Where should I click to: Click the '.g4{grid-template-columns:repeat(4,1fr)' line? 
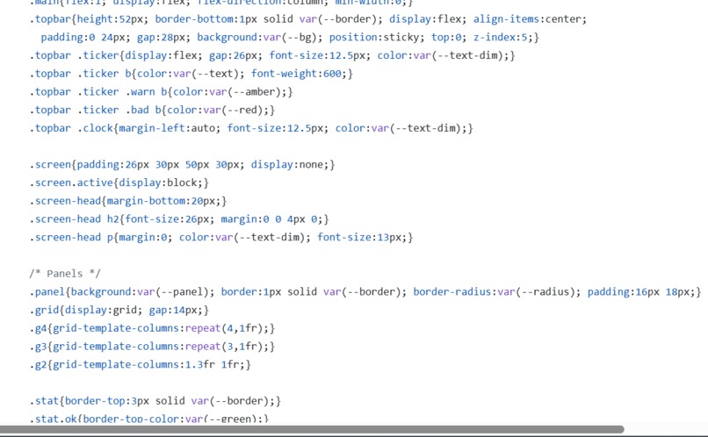(x=152, y=328)
